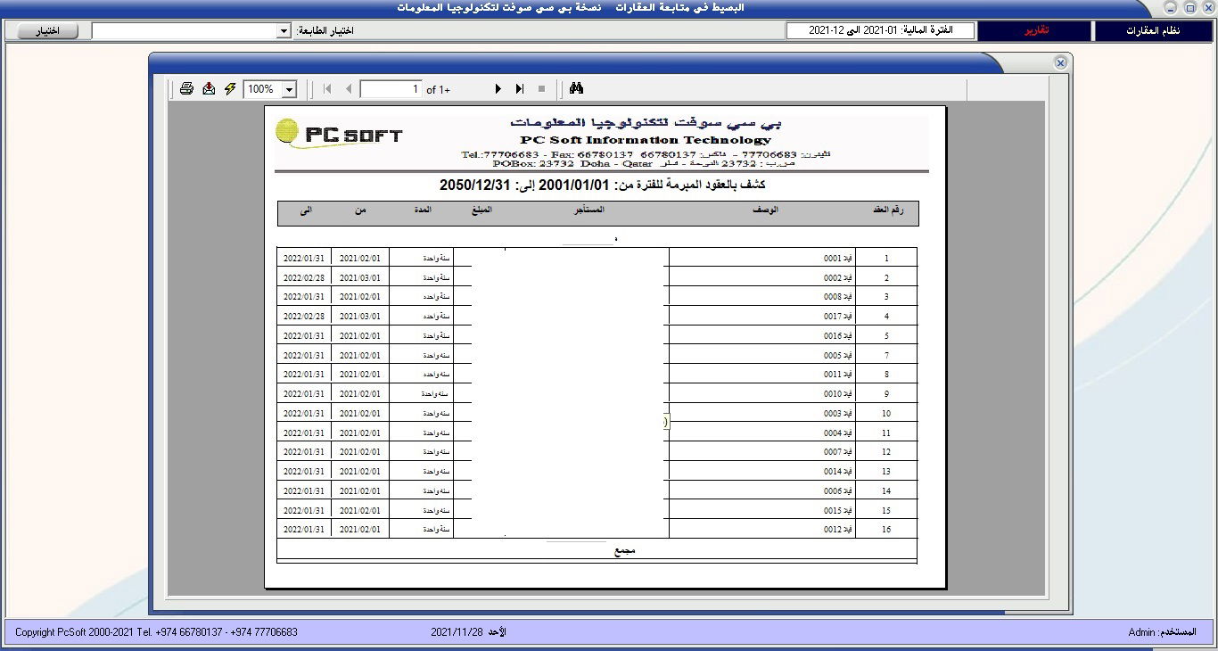Open the printer selection dropdown

[x=284, y=31]
